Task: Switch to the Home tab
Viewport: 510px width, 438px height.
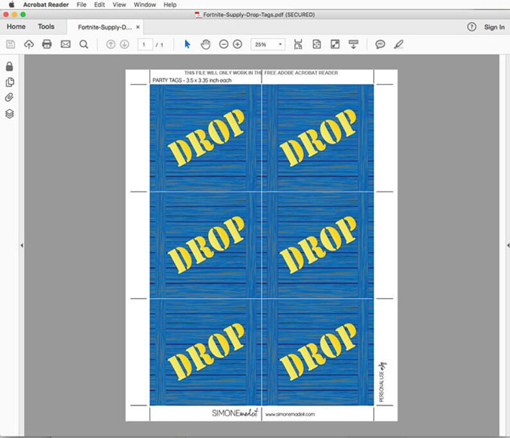Action: 16,27
